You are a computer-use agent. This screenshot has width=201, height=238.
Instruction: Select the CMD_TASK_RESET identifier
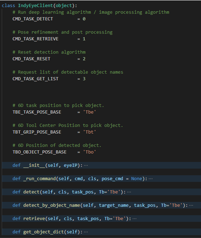[31, 59]
